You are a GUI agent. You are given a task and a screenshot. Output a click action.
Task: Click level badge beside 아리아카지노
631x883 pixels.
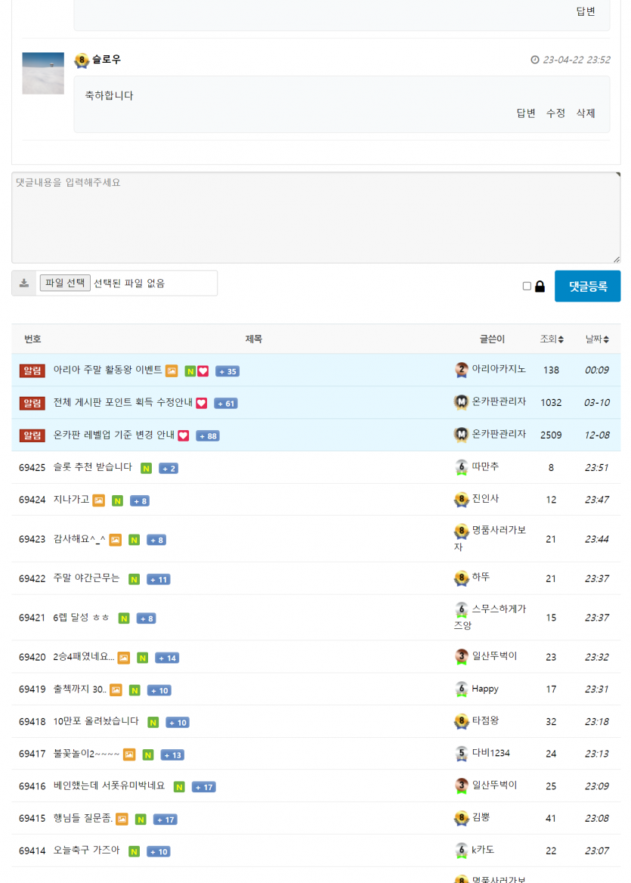click(x=462, y=370)
